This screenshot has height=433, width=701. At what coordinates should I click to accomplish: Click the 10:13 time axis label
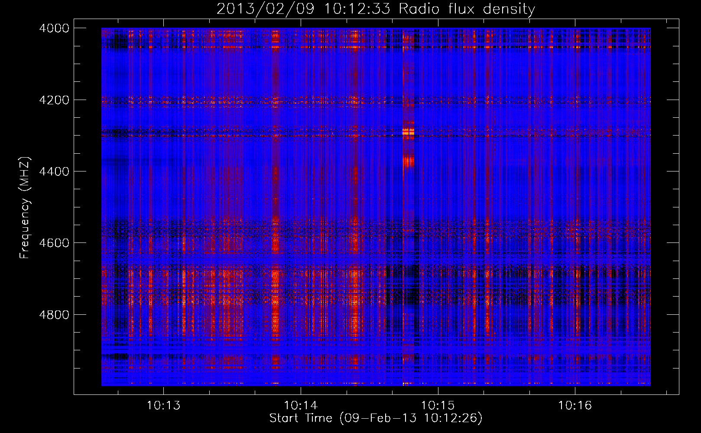[163, 406]
